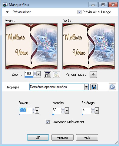
Task: Decrease Intensité value with down arrow
Action: (63, 112)
